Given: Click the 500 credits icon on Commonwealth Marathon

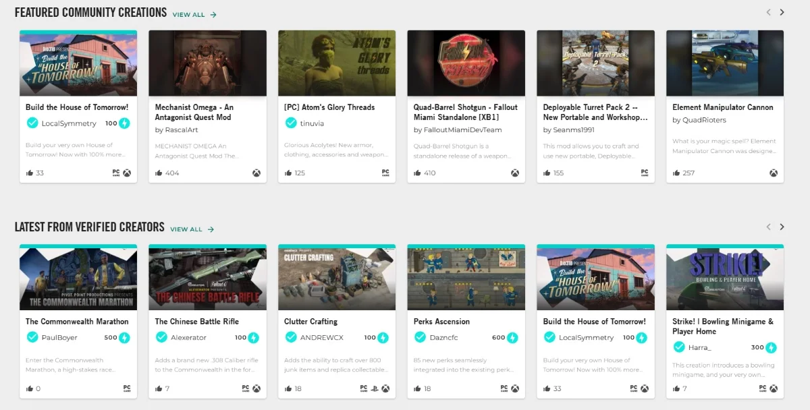Looking at the screenshot, I should point(124,337).
